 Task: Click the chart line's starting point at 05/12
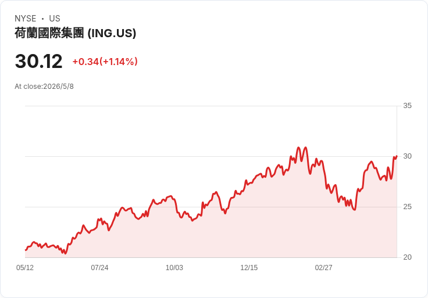click(x=26, y=250)
